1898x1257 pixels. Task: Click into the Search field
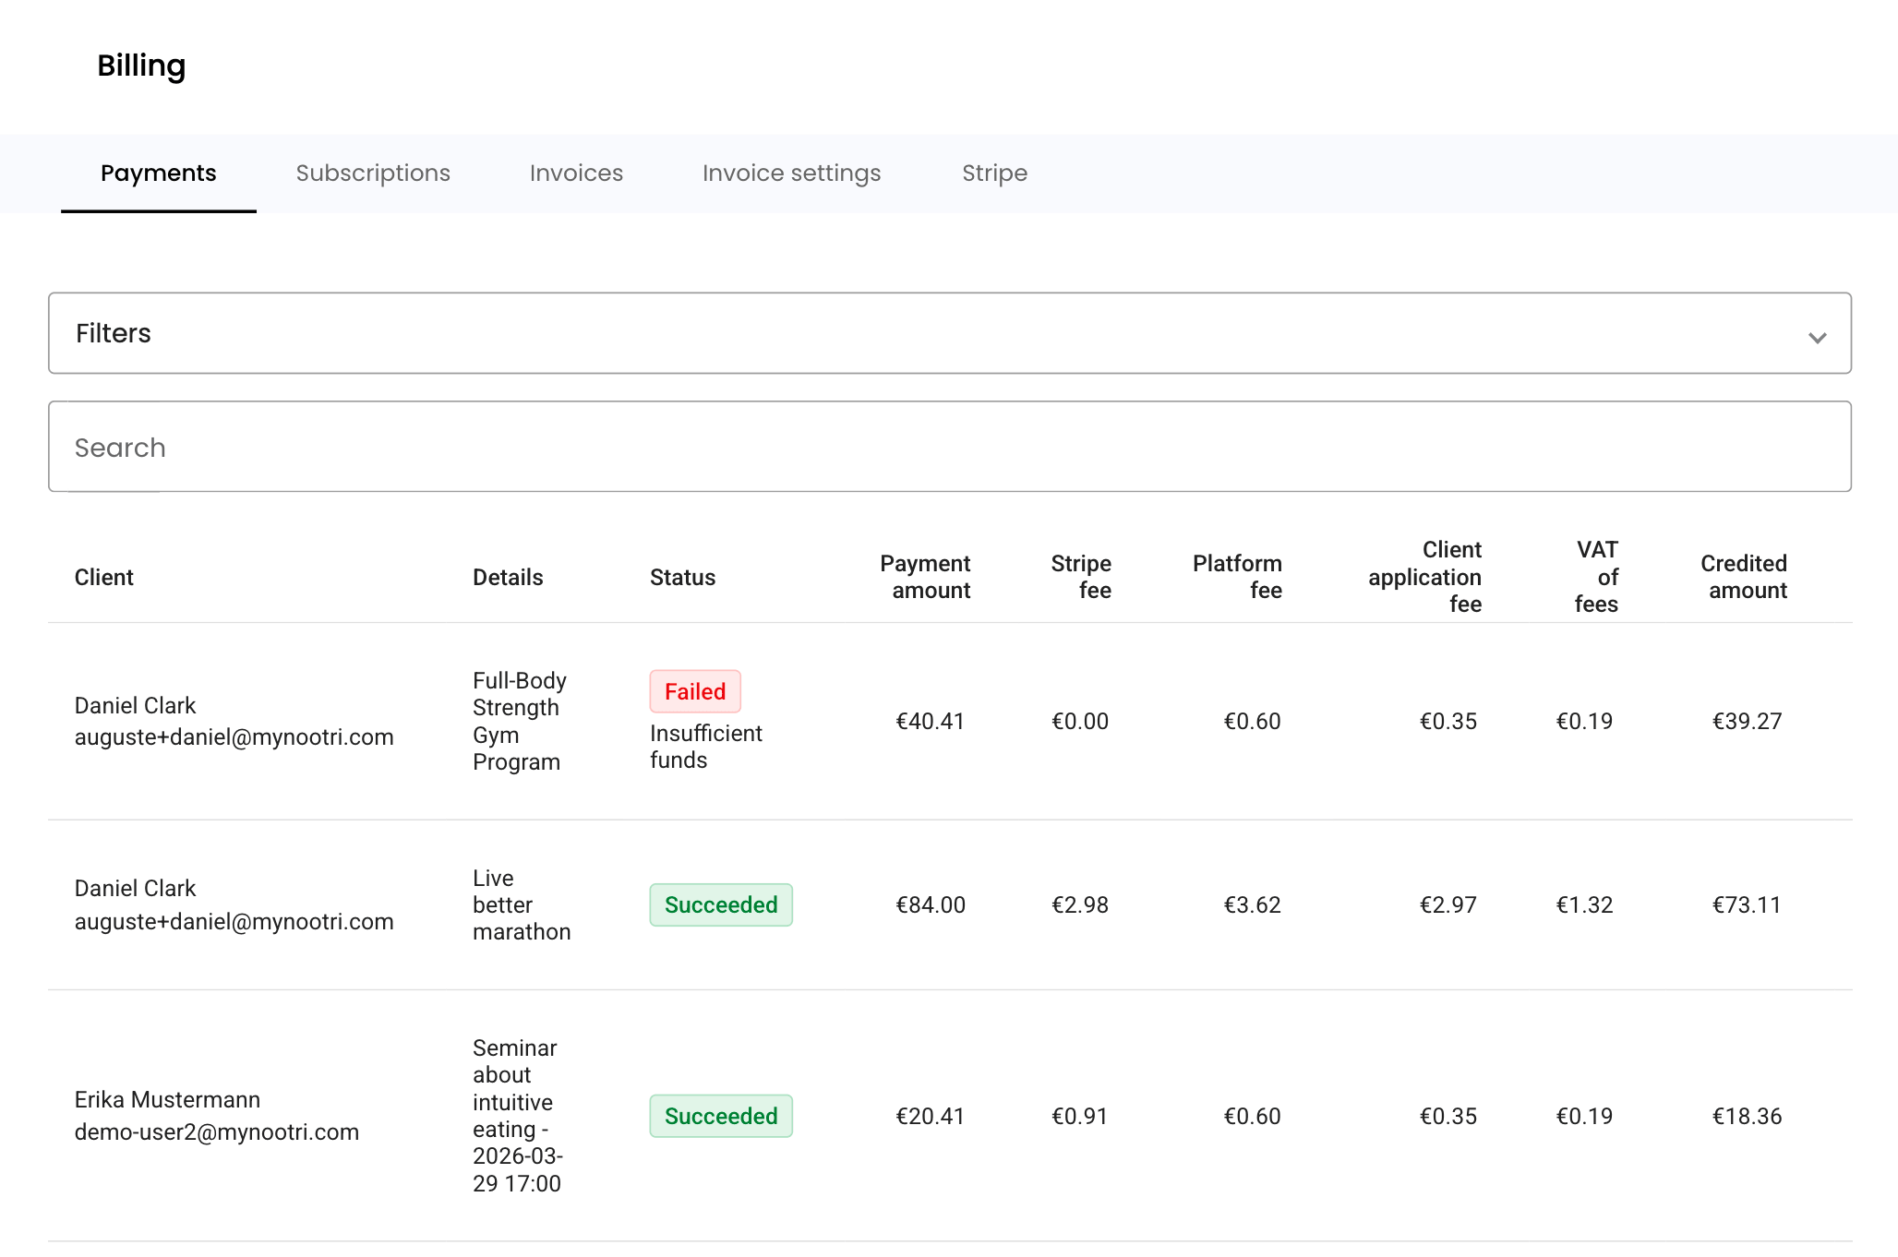pos(949,447)
